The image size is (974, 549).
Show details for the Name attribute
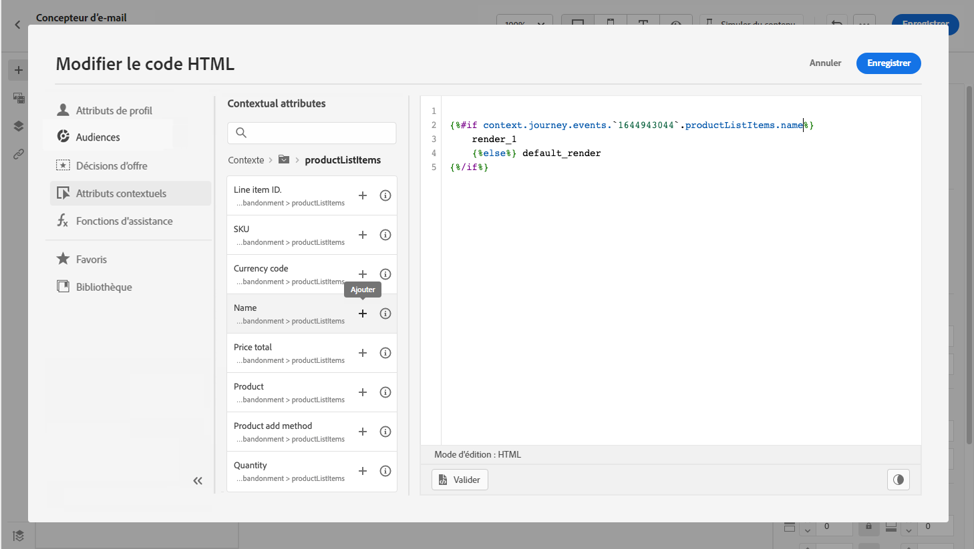[385, 314]
